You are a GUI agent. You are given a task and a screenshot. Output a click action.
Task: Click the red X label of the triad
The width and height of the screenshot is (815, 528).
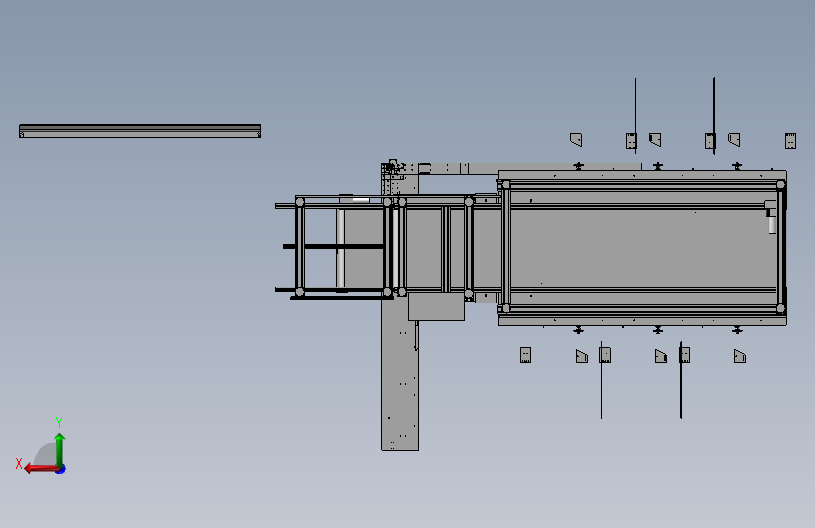(x=19, y=463)
